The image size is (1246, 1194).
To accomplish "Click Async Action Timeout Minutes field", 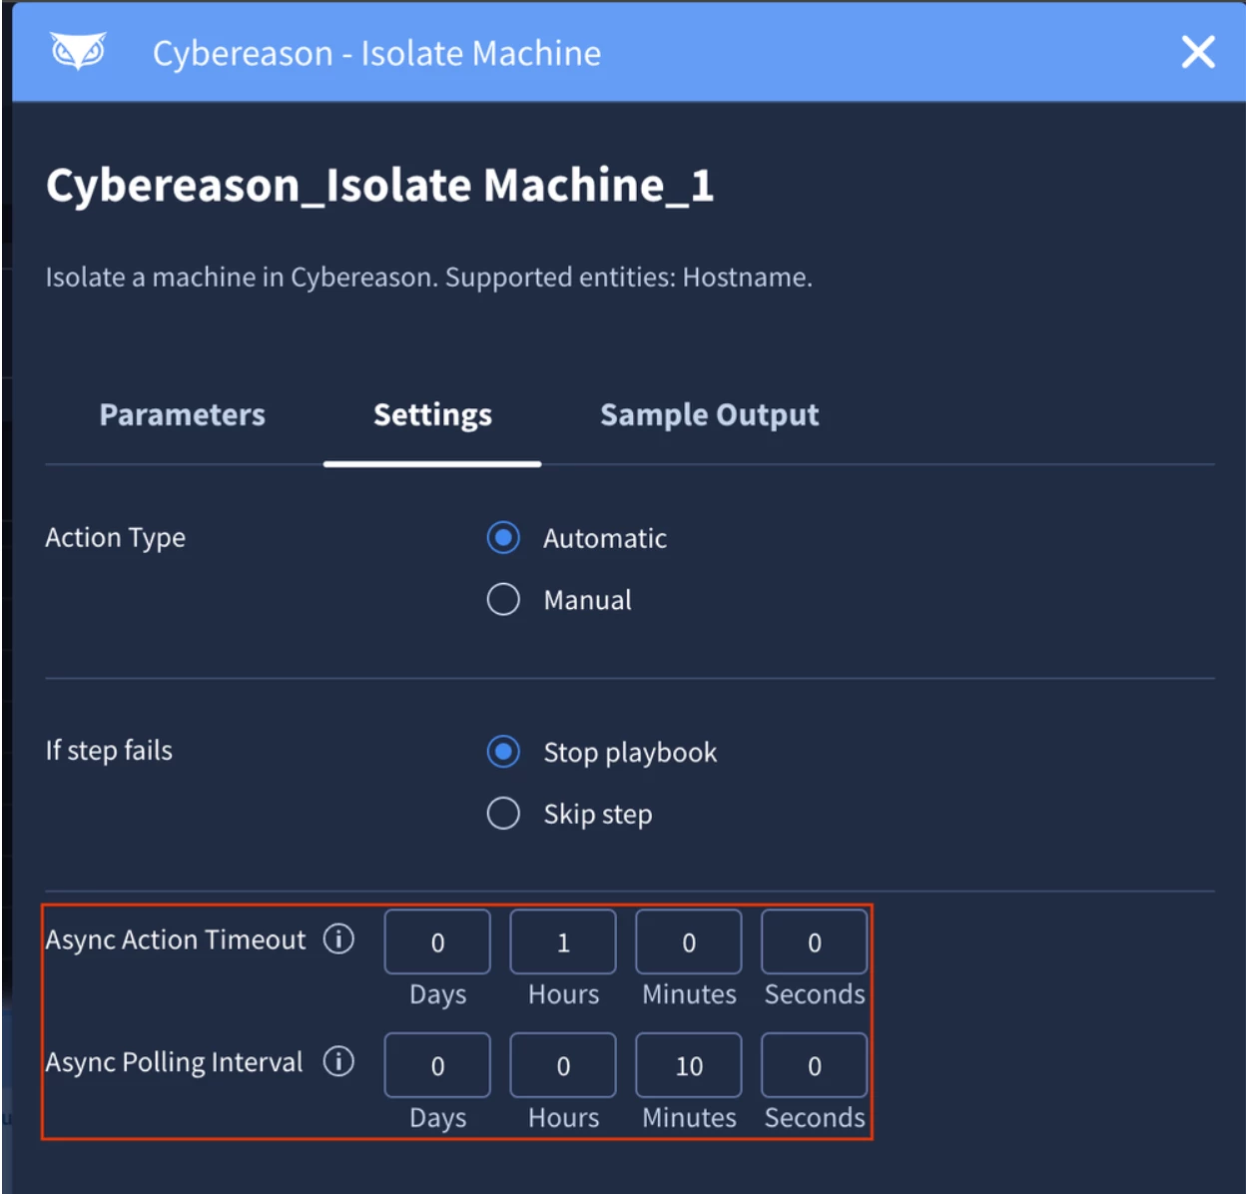I will coord(689,941).
